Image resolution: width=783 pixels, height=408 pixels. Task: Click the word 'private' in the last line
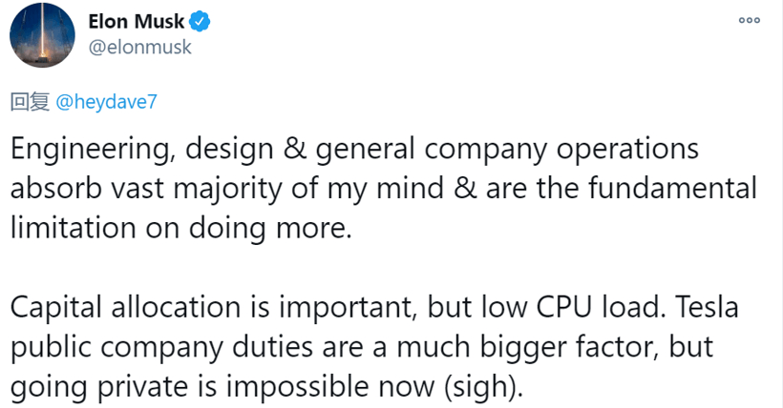tap(142, 388)
